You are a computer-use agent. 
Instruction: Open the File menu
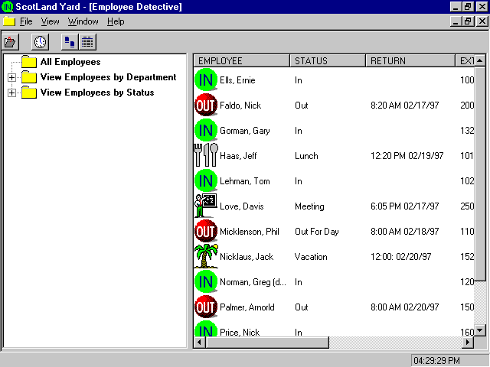pos(26,21)
